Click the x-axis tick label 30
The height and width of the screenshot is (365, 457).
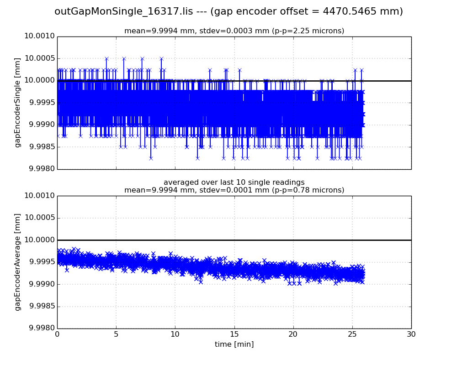click(x=411, y=334)
